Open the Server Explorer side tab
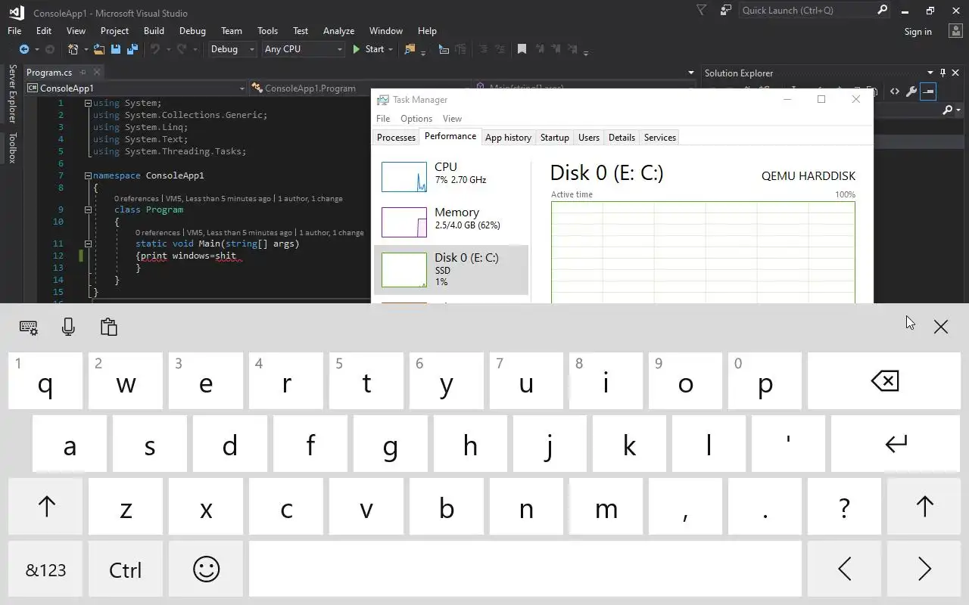The height and width of the screenshot is (605, 969). [12, 94]
